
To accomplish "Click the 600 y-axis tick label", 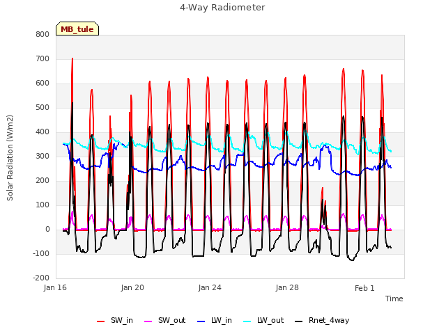I will (43, 83).
